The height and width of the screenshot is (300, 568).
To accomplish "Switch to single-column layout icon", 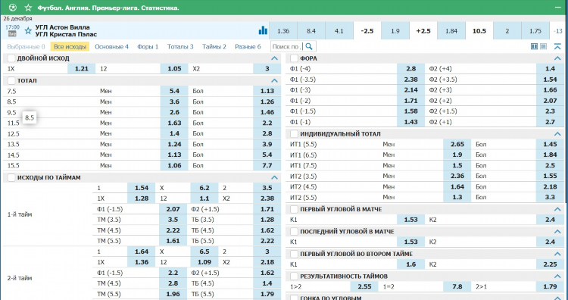I will (x=543, y=46).
